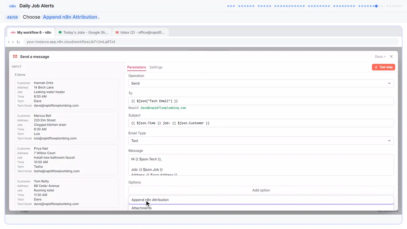Go back using the browser back arrow

9,42
